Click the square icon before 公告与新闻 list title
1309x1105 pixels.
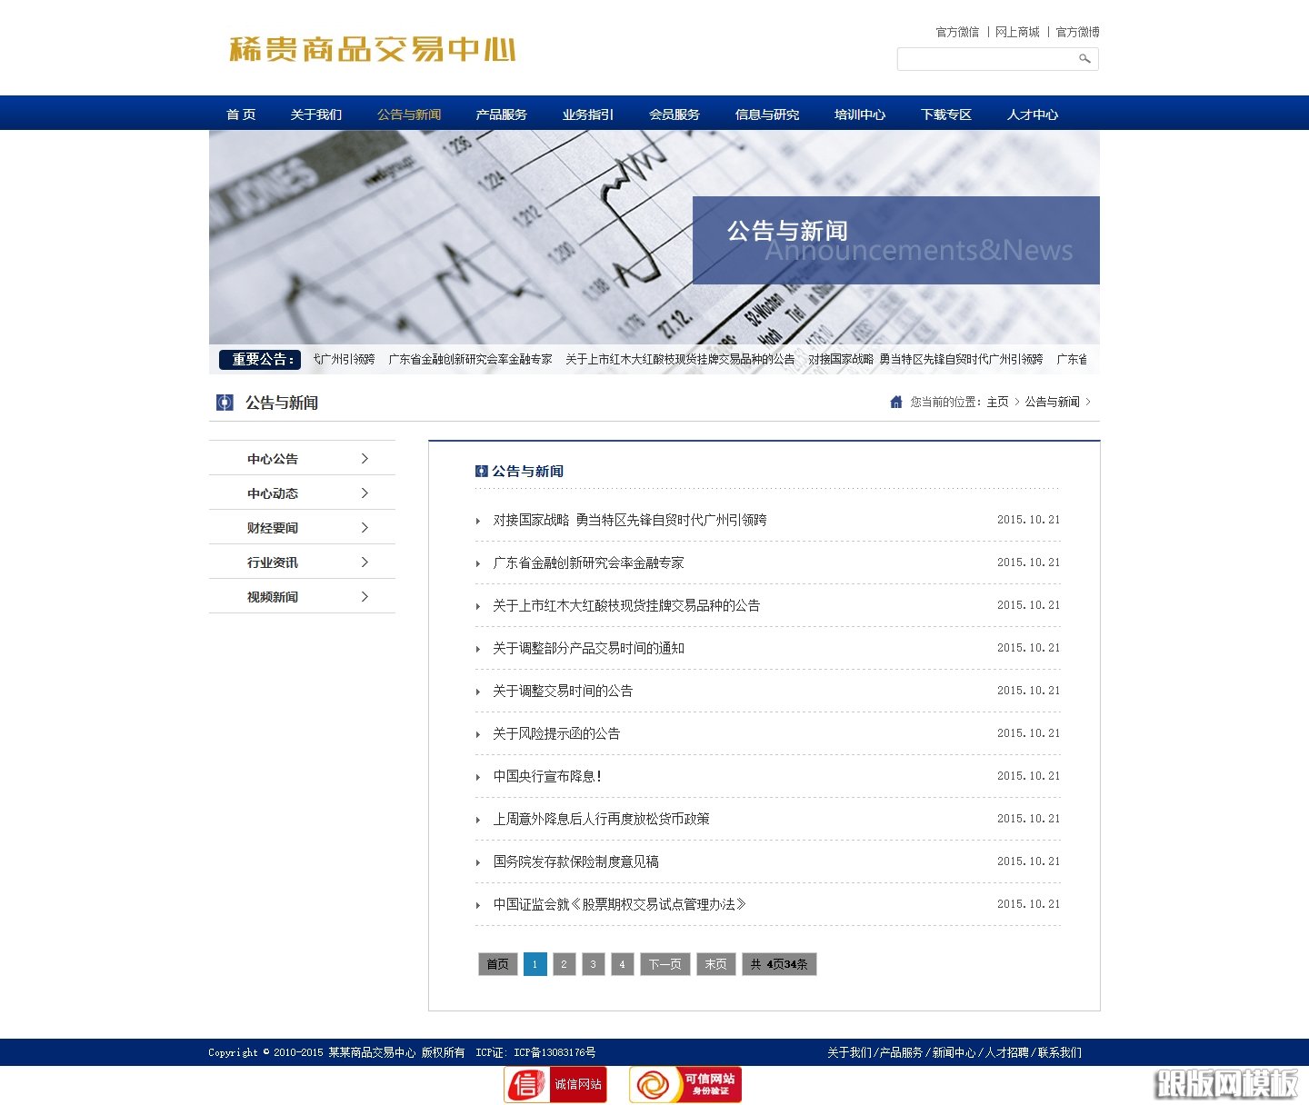point(481,471)
